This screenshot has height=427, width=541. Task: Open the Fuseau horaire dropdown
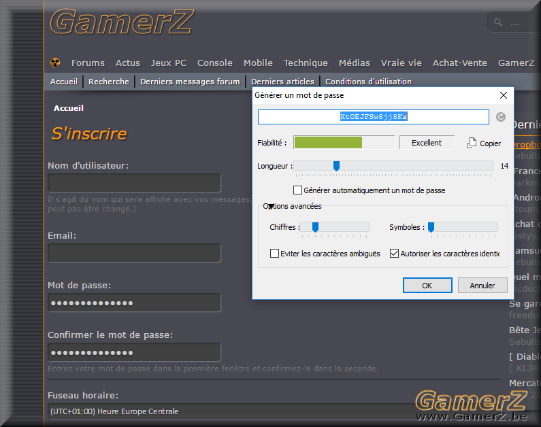tap(274, 411)
